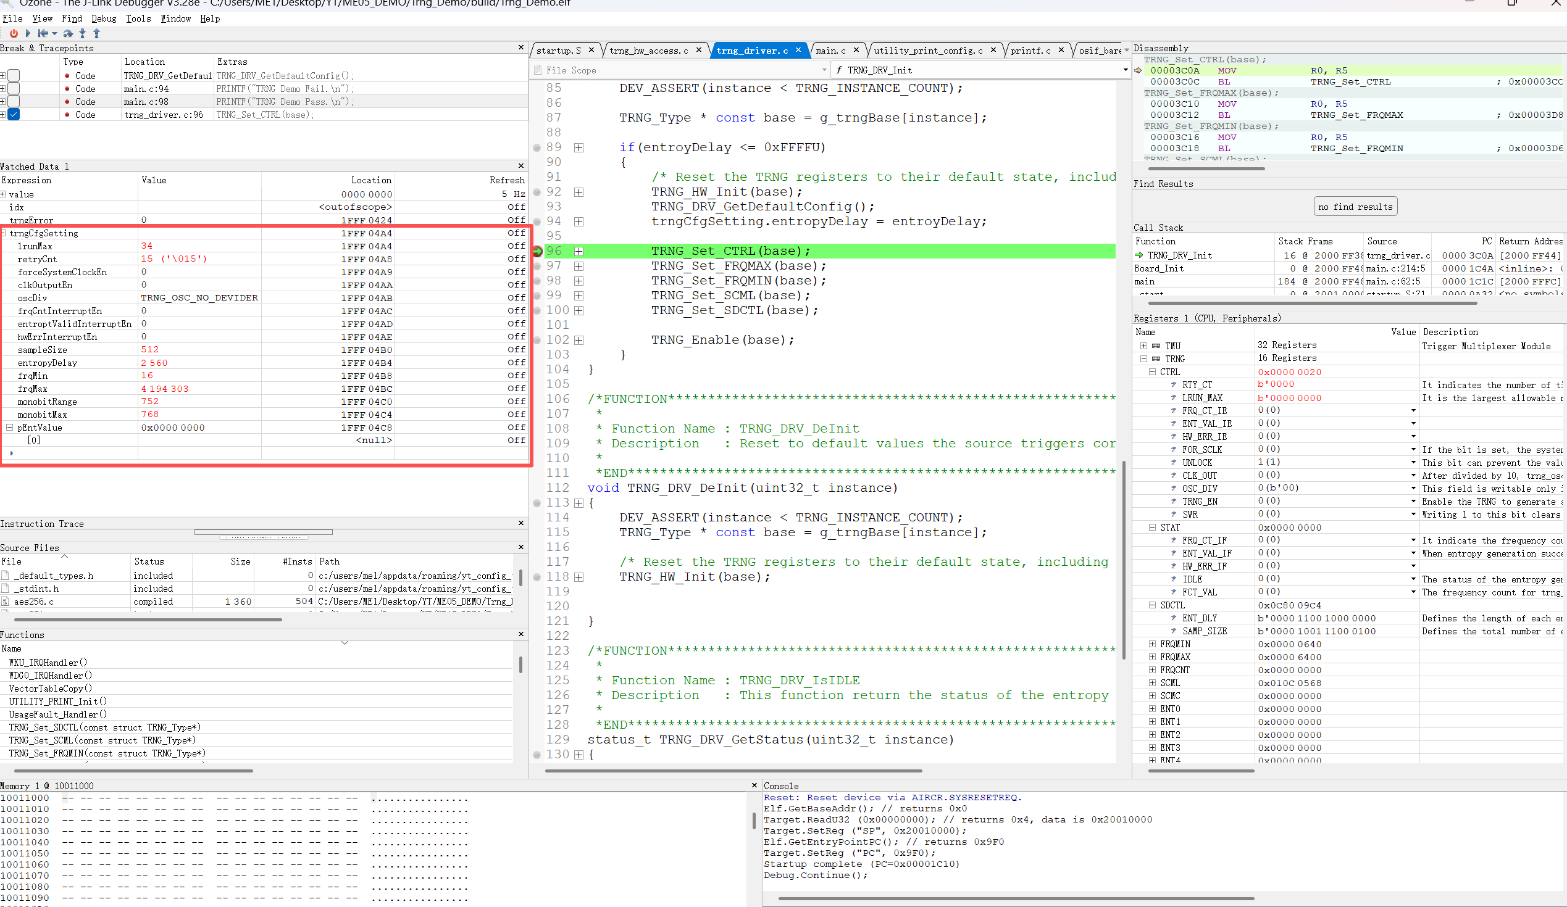
Task: Click the red stop debug session icon
Action: click(x=14, y=33)
